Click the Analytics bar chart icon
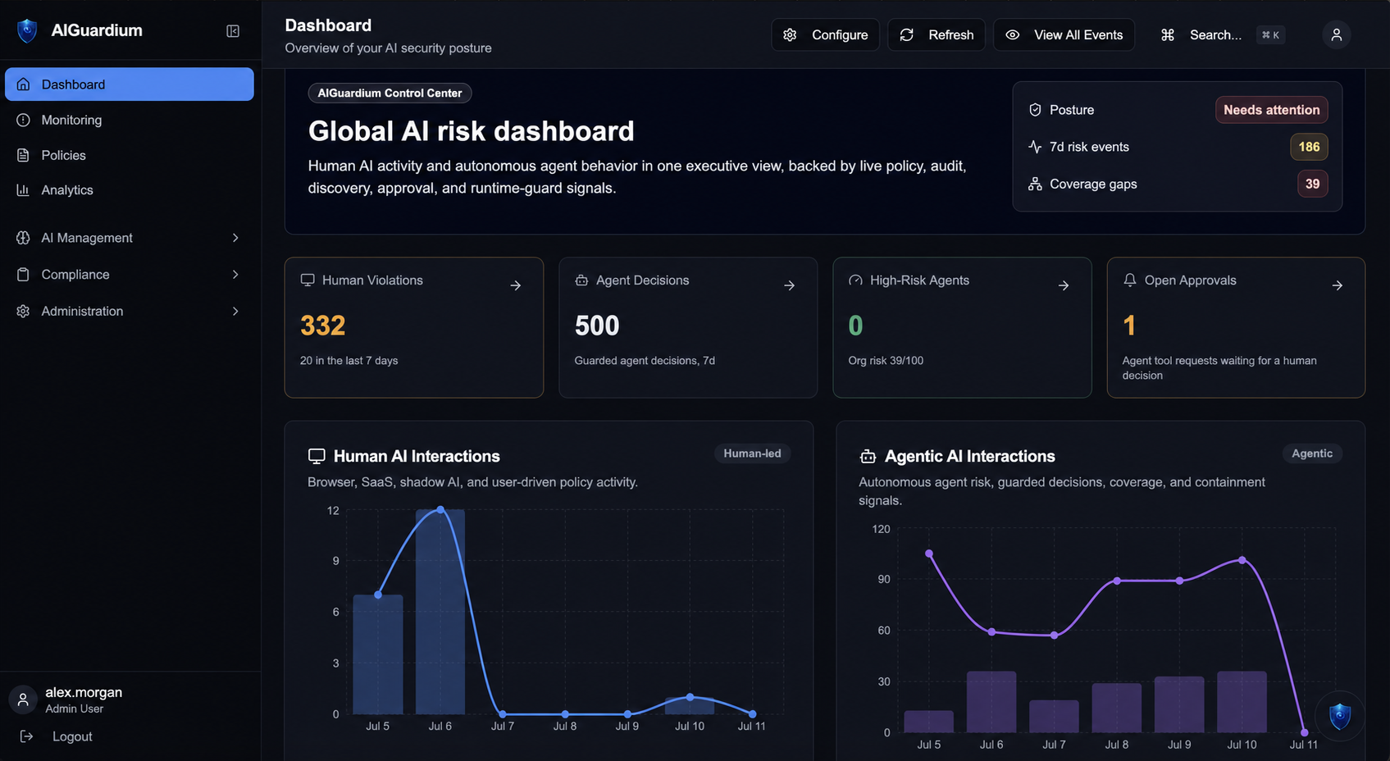 pos(23,189)
